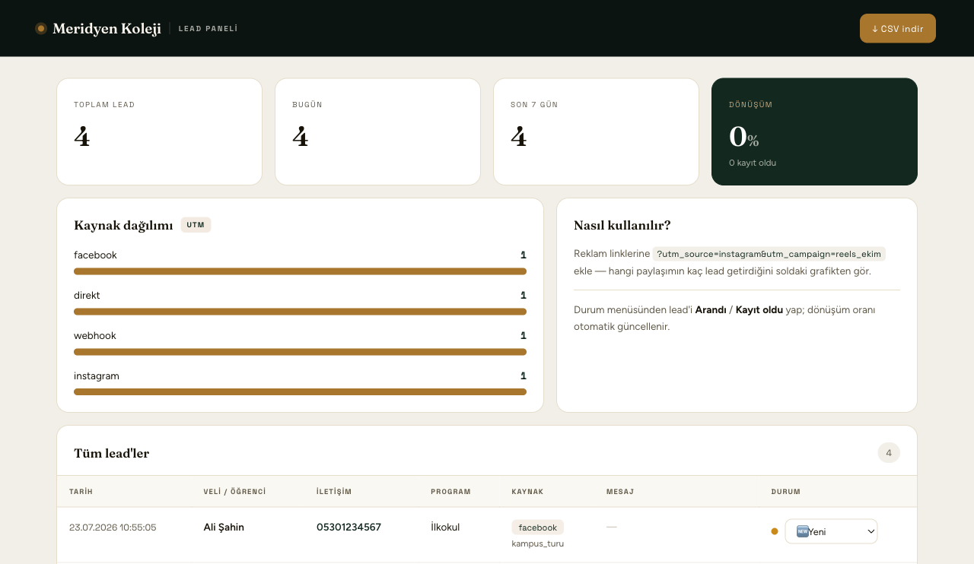Click the instagram source label

(97, 376)
